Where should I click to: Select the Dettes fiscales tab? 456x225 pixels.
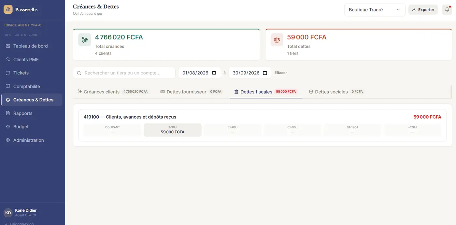coord(266,92)
